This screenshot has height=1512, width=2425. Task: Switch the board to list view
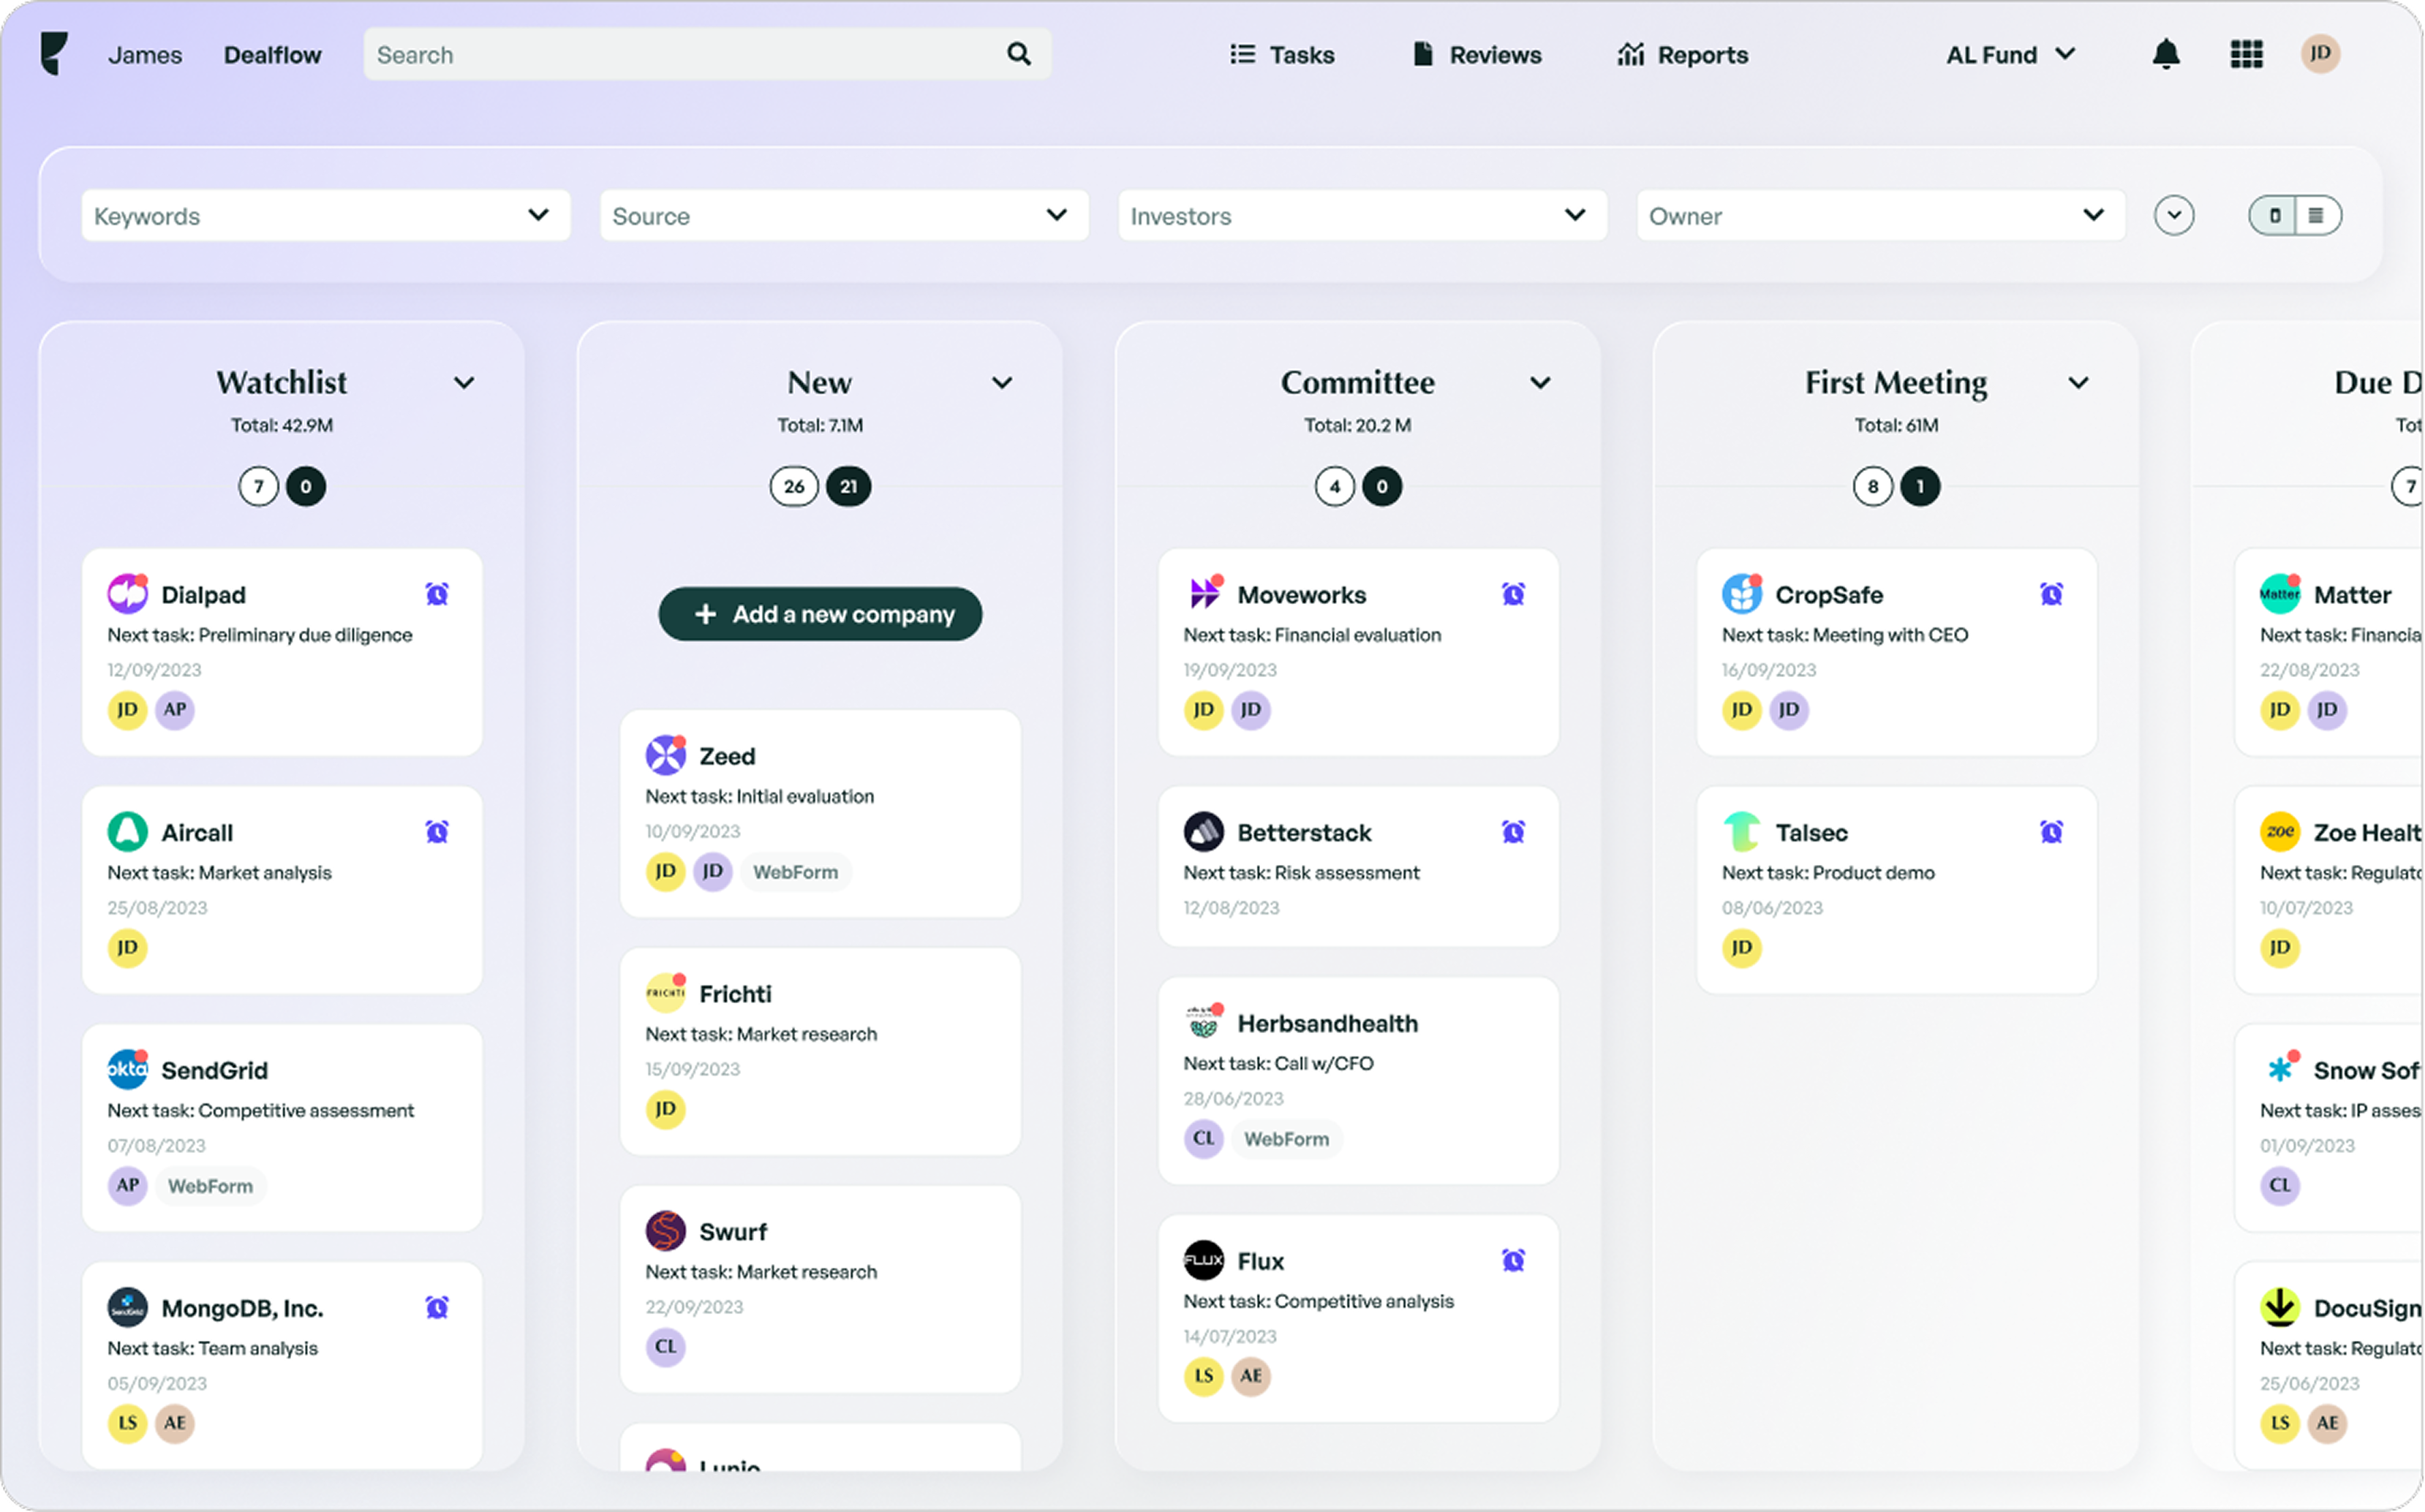2317,215
